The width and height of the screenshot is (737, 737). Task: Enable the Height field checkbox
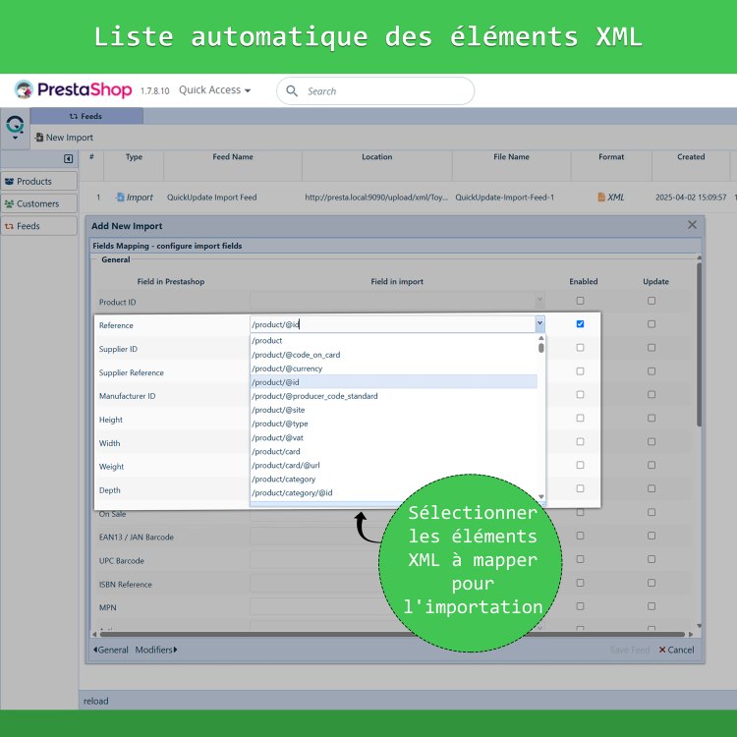pyautogui.click(x=580, y=419)
